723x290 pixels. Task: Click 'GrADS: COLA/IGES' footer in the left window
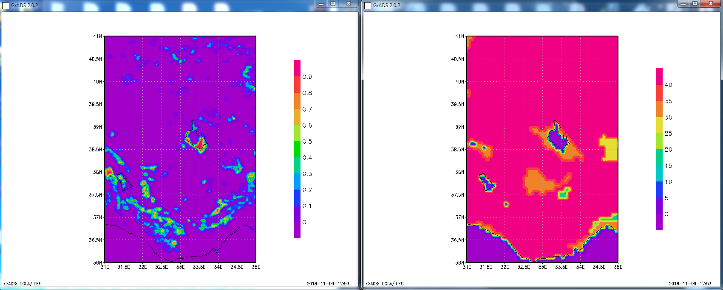pyautogui.click(x=23, y=284)
